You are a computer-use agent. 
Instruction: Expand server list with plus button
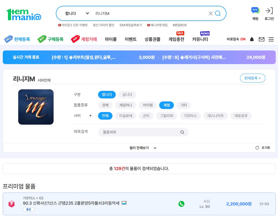pyautogui.click(x=90, y=116)
